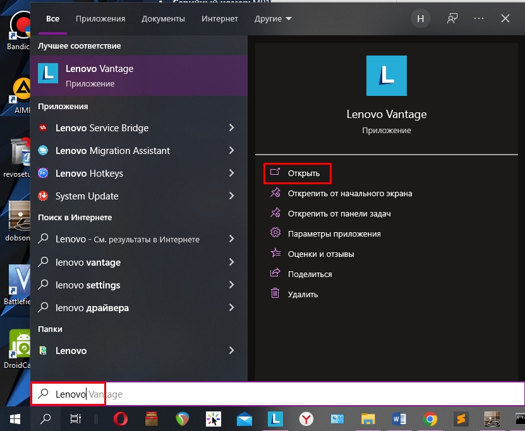Switch to the "Приложения" tab
The width and height of the screenshot is (525, 431).
(100, 19)
